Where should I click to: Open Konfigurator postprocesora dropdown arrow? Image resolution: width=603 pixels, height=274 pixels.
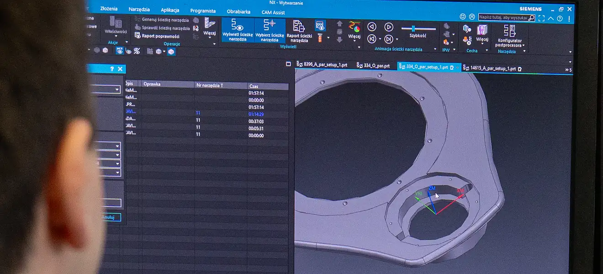524,46
